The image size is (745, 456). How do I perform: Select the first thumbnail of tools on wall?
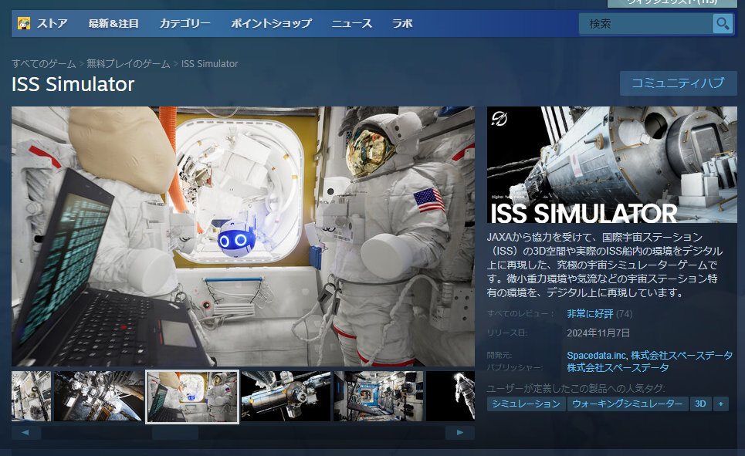[31, 396]
